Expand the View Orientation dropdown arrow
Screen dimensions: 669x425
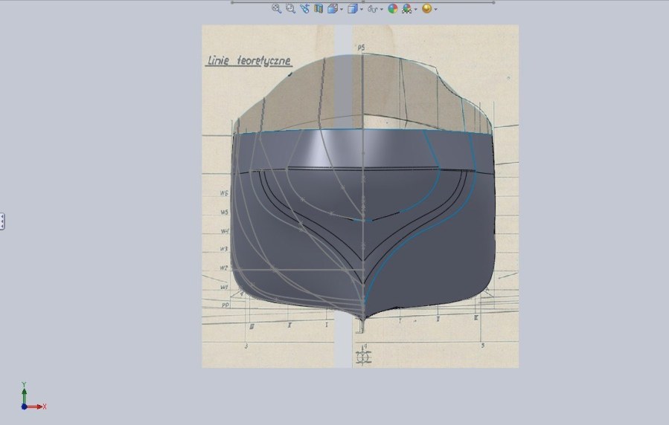pos(342,10)
